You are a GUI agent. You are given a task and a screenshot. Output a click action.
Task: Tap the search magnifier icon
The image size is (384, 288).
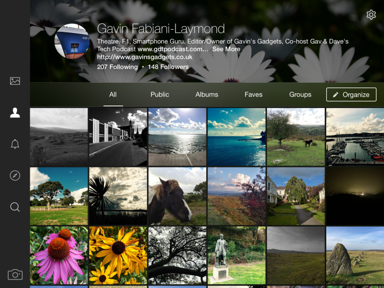click(15, 207)
